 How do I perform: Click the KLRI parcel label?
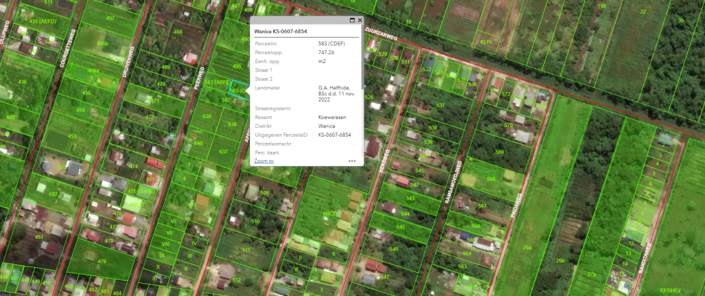tap(485, 43)
